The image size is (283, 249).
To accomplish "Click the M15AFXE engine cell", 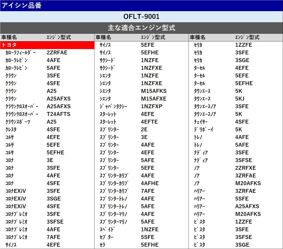I will [154, 99].
